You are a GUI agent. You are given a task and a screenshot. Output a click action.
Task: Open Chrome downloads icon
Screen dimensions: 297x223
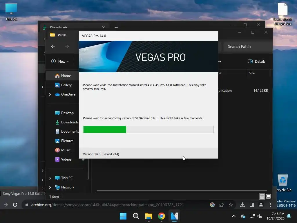242,205
